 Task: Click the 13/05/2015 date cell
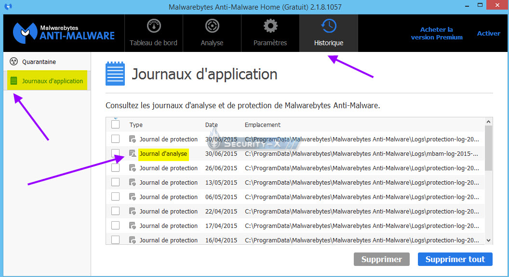pos(221,182)
